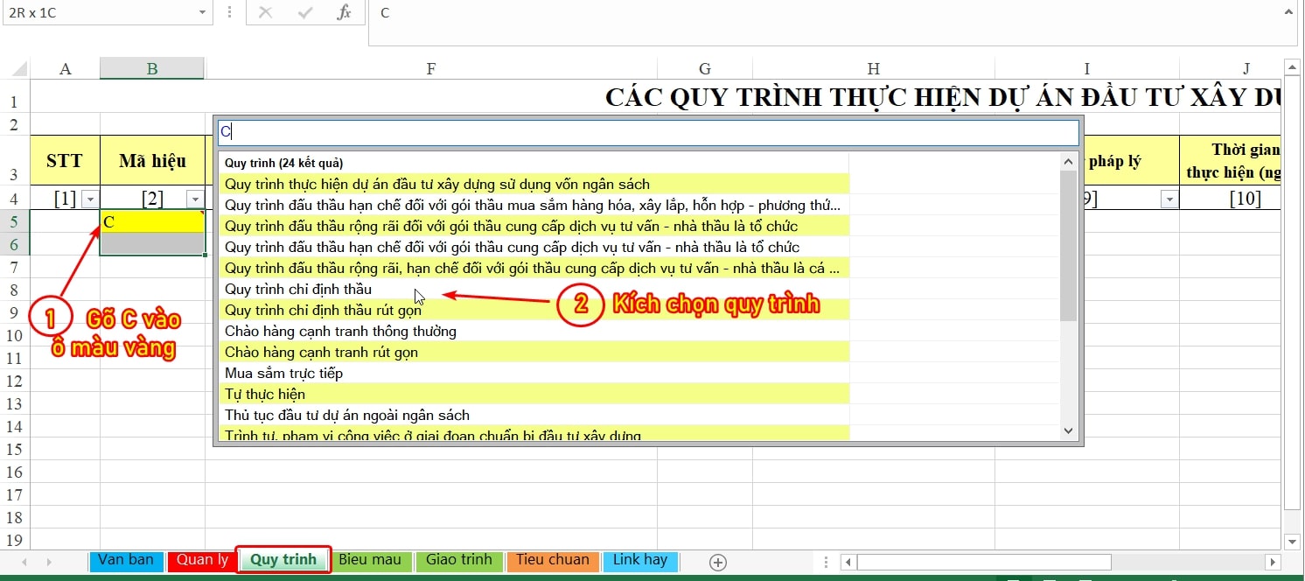This screenshot has width=1305, height=581.
Task: Click the Insert Function fx icon
Action: tap(345, 12)
